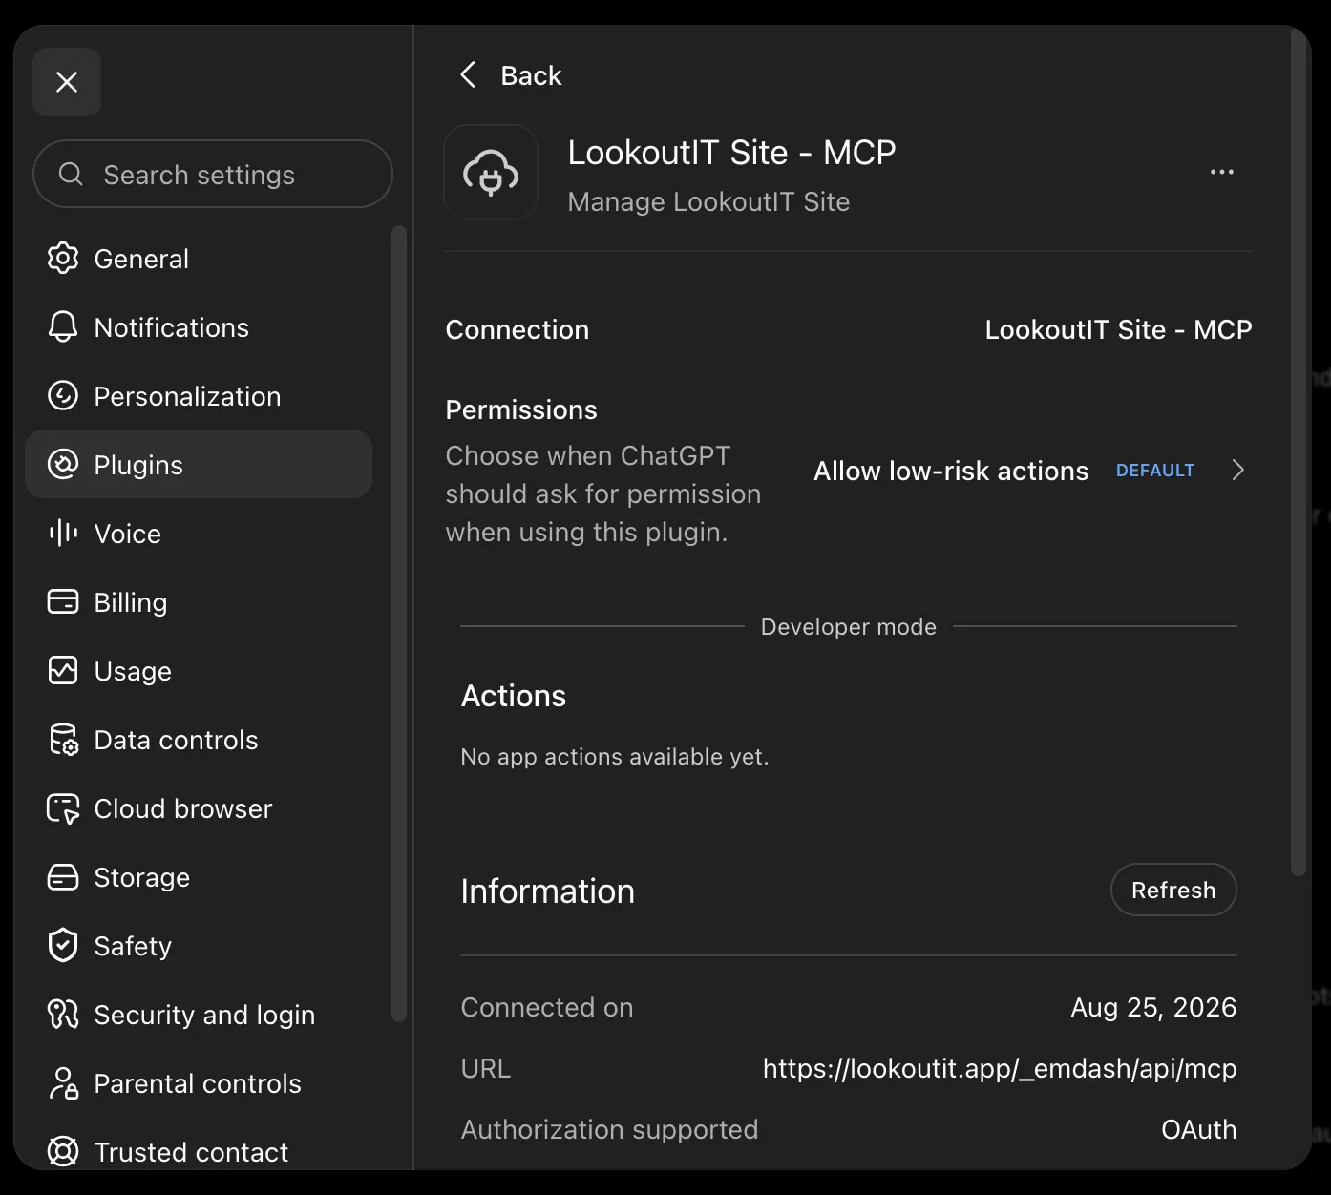The height and width of the screenshot is (1195, 1331).
Task: Click the LookoutIT Site - MCP title heading
Action: coord(731,153)
